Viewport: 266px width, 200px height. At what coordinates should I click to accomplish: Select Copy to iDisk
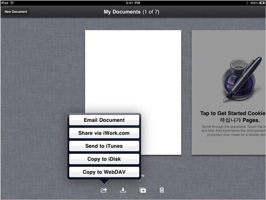coord(104,159)
